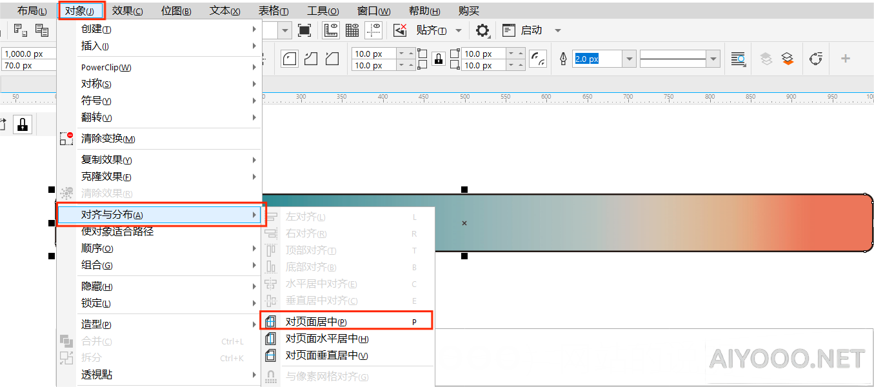Select the scalloped corner icon
874x387 pixels.
(x=311, y=59)
